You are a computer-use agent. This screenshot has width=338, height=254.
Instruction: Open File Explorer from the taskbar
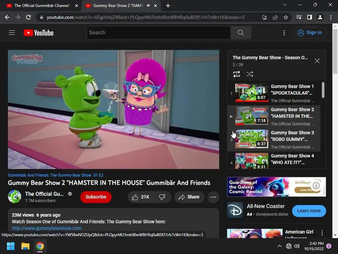coord(25,246)
